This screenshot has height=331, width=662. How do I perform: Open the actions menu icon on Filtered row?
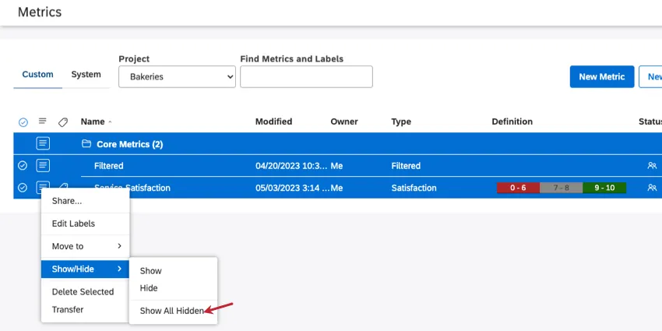click(x=43, y=165)
